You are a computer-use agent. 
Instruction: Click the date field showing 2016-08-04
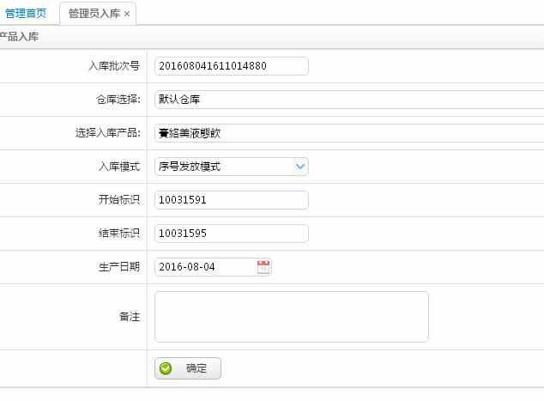[x=204, y=267]
